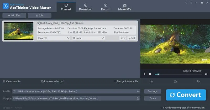
Task: Open the None subtitle dropdown
Action: [88, 38]
